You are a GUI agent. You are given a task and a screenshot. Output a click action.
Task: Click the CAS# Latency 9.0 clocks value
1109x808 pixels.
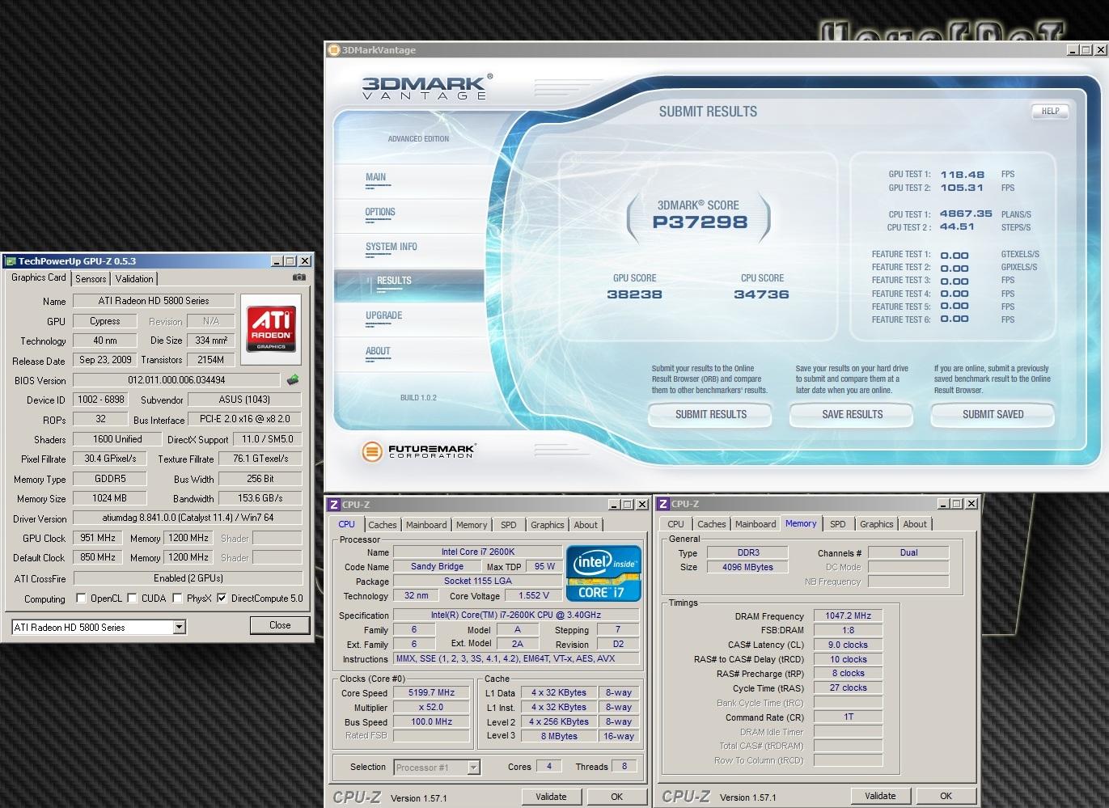(848, 645)
